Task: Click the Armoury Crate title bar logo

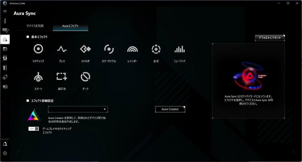Action: coord(5,3)
